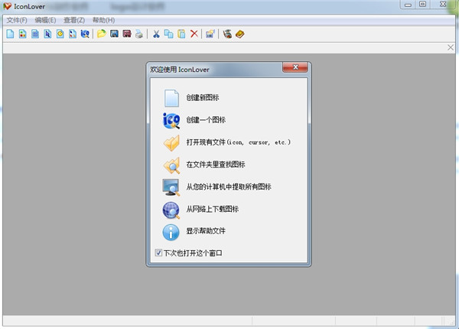Click the new blank icon toolbar button
Image resolution: width=459 pixels, height=329 pixels.
(10, 34)
